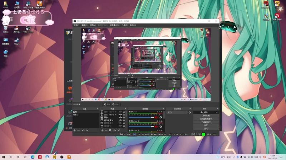Click the Audio Mixer vertical scrollbar

(164, 114)
